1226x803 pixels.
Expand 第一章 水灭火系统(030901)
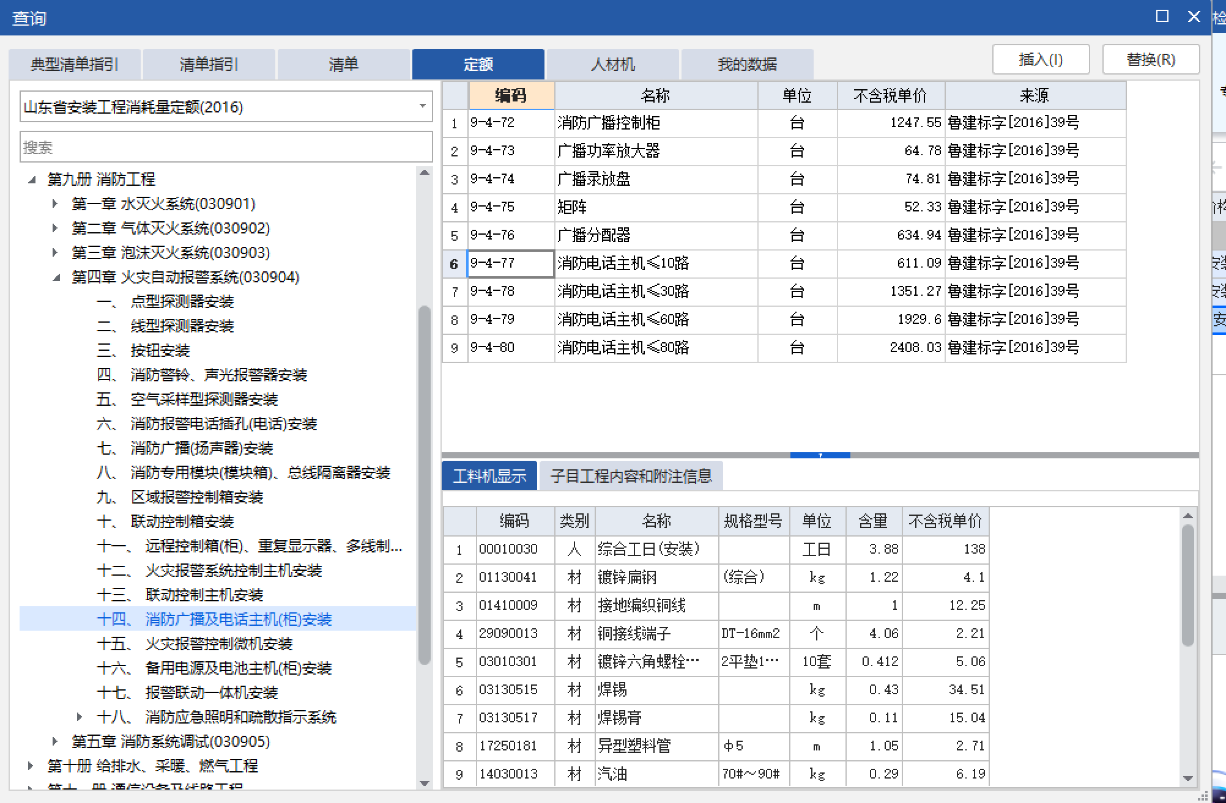(54, 204)
